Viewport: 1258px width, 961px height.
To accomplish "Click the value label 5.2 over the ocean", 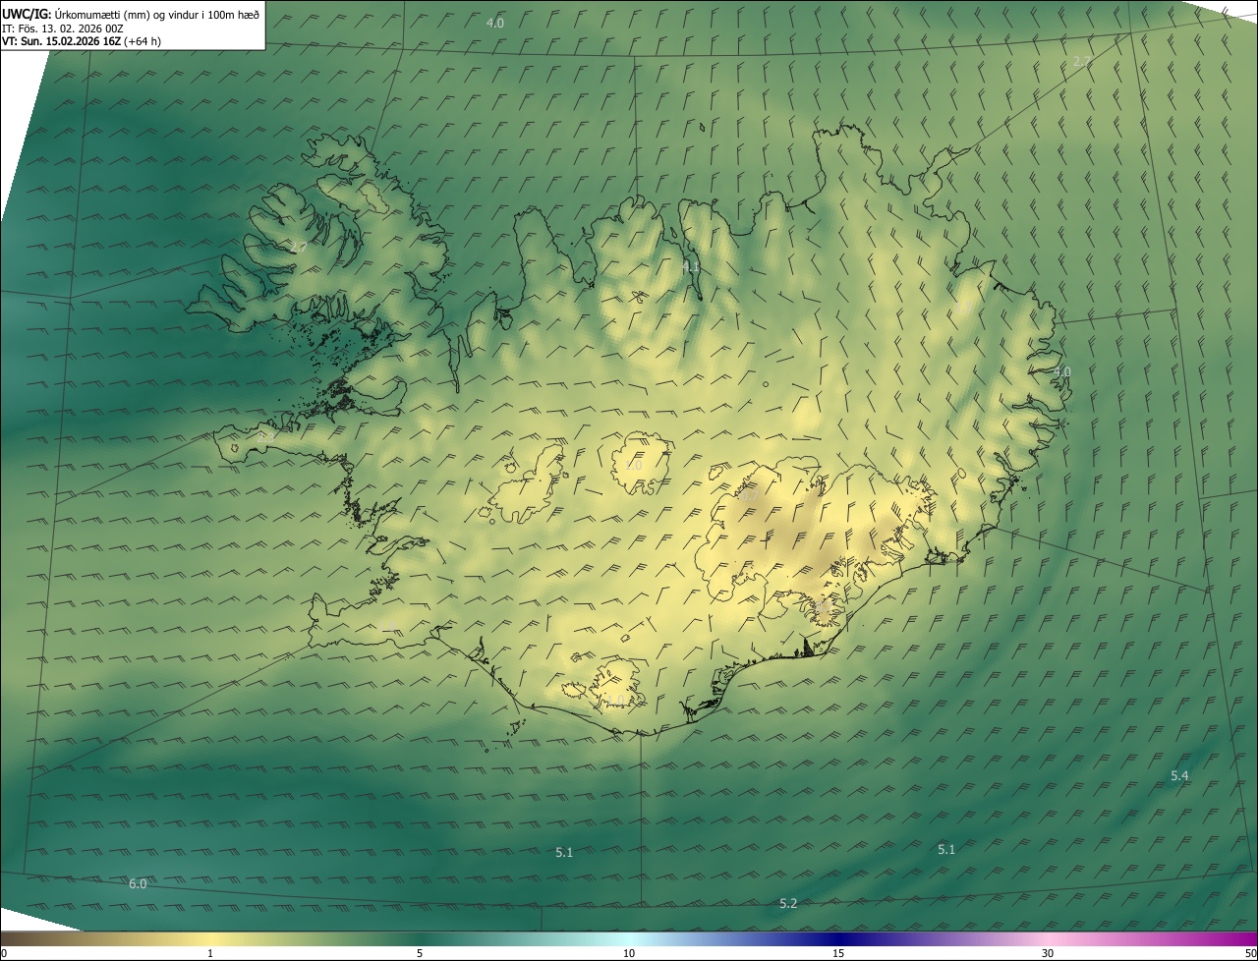I will [788, 903].
